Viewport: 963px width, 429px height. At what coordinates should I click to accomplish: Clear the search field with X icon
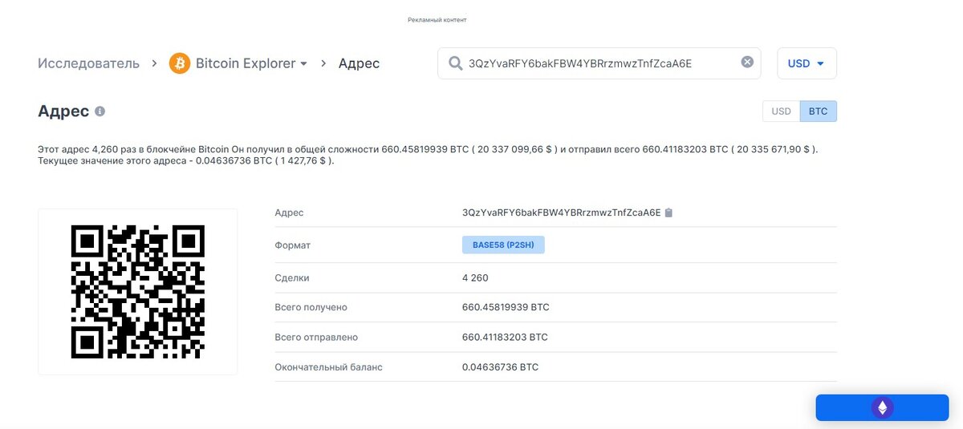[747, 63]
